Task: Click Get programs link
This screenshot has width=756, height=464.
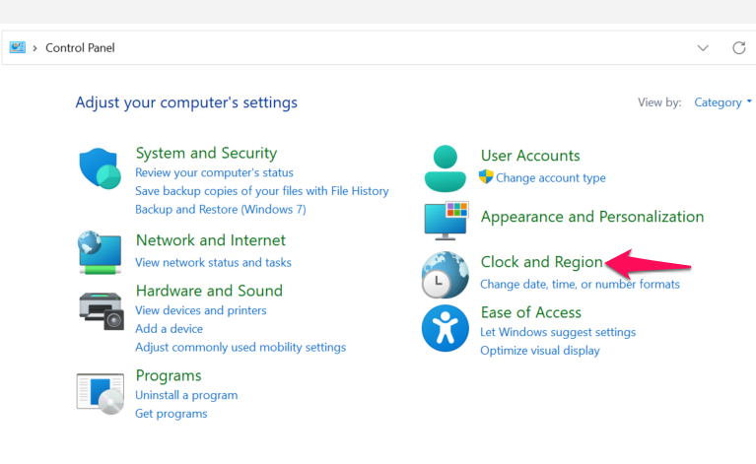Action: 172,414
